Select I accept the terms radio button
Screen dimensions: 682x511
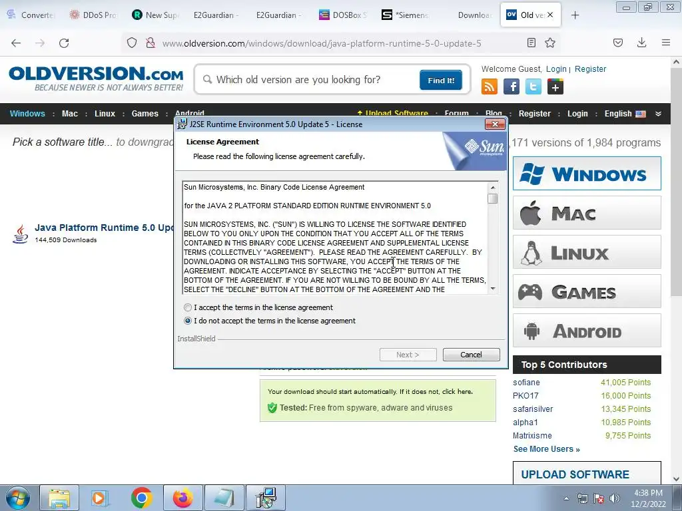pyautogui.click(x=188, y=307)
